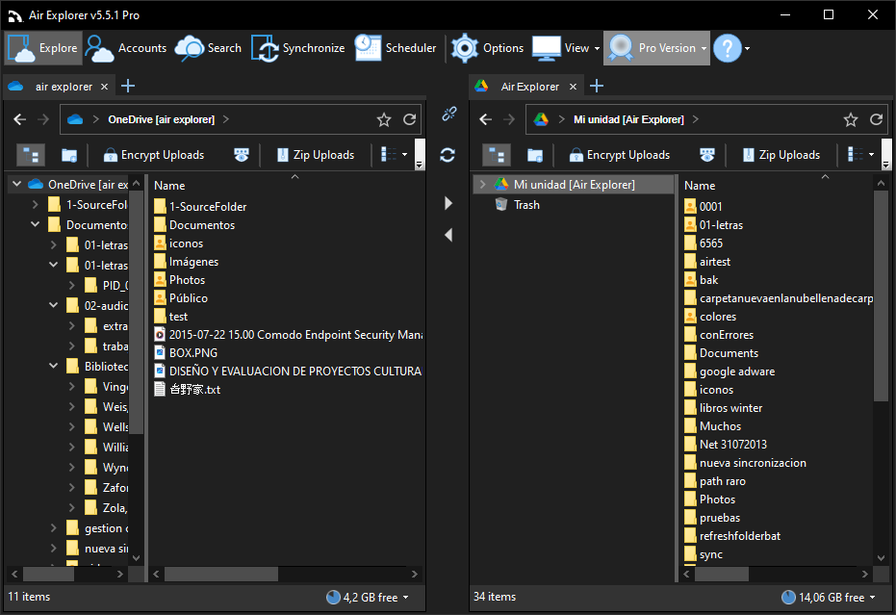
Task: Refresh the OneDrive folder listing
Action: (x=409, y=119)
